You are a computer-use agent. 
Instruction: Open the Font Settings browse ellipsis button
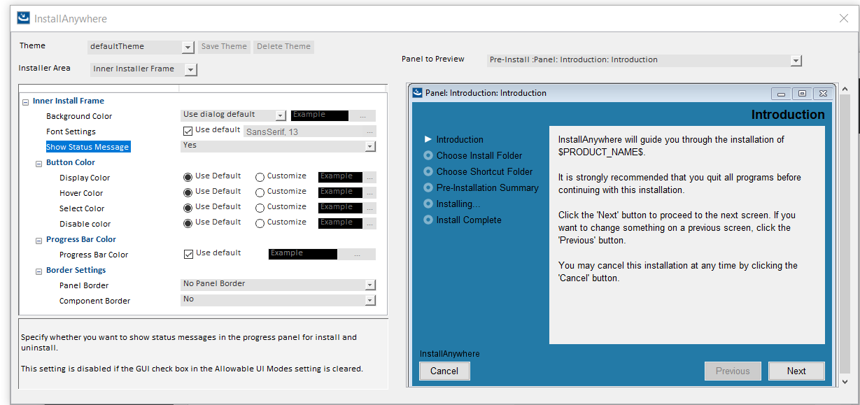pos(369,132)
